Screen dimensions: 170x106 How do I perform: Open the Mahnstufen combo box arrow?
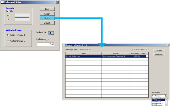166,96
